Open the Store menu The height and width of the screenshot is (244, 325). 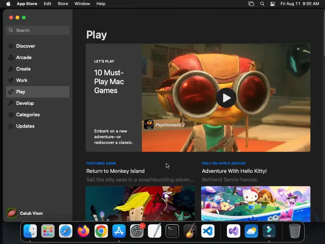pyautogui.click(x=63, y=3)
